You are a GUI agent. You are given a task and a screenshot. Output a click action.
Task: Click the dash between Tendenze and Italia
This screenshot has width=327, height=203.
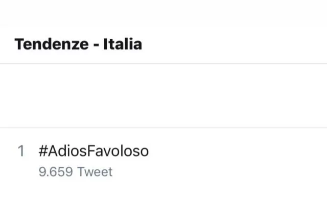(x=96, y=45)
